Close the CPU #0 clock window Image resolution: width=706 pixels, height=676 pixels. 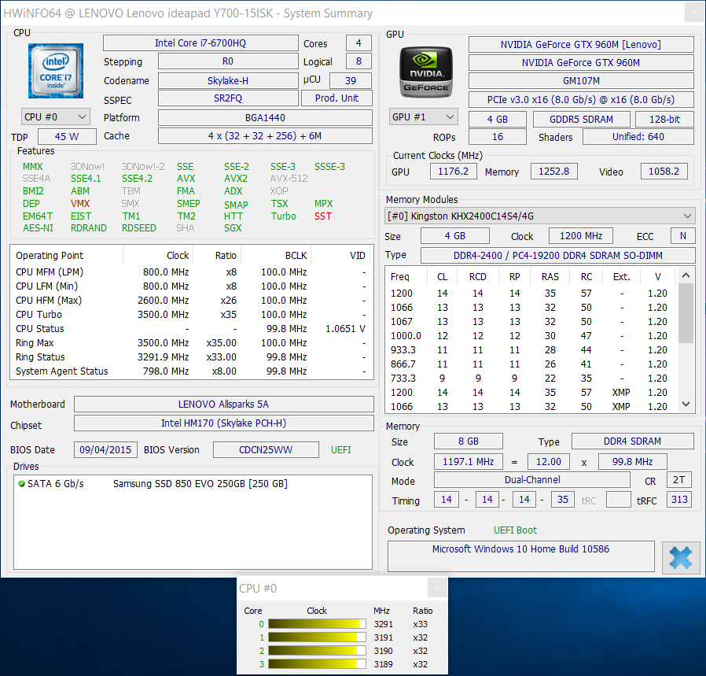[437, 587]
